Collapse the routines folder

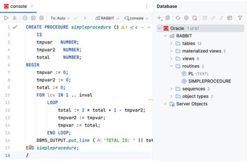pos(172,66)
